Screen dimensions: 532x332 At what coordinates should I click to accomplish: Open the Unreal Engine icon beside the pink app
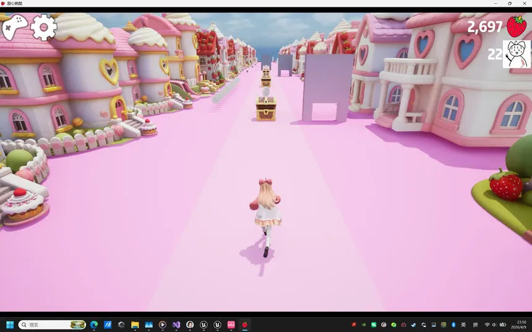click(218, 325)
